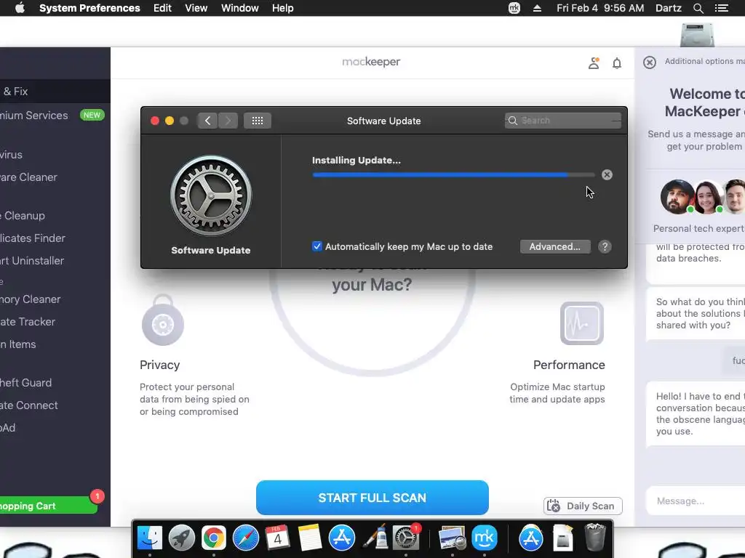745x558 pixels.
Task: Click the date and time in menu bar
Action: [x=600, y=8]
